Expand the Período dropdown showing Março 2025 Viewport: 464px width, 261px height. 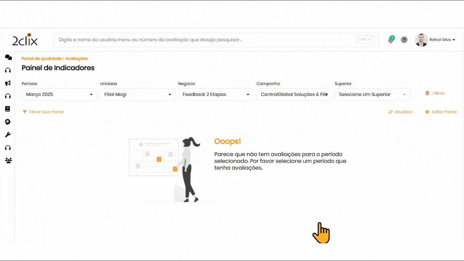click(x=59, y=95)
